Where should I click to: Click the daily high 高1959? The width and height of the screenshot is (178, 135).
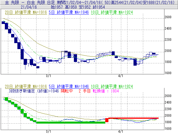71,7
